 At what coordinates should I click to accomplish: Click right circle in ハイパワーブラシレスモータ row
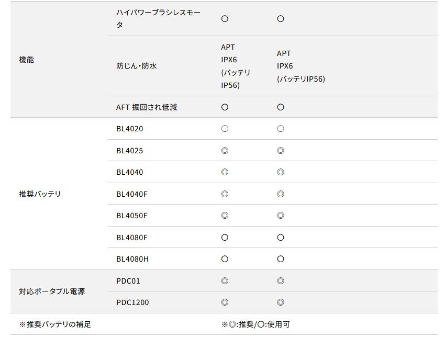tap(281, 18)
